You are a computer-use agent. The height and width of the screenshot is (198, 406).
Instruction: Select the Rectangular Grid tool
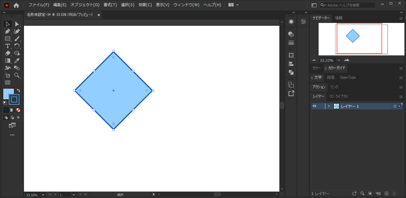pos(7,83)
